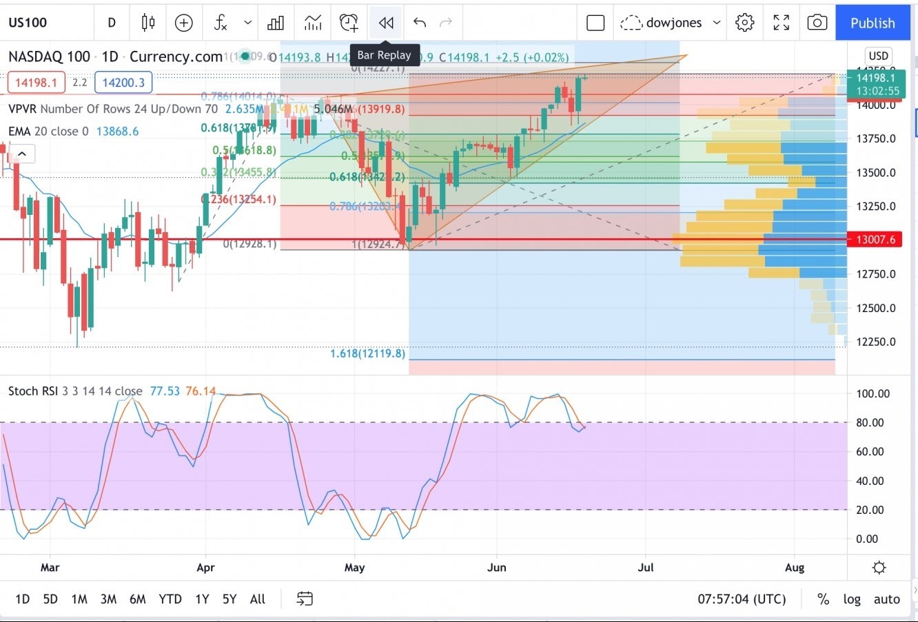Open the indicator templates icon
This screenshot has width=918, height=622.
313,23
